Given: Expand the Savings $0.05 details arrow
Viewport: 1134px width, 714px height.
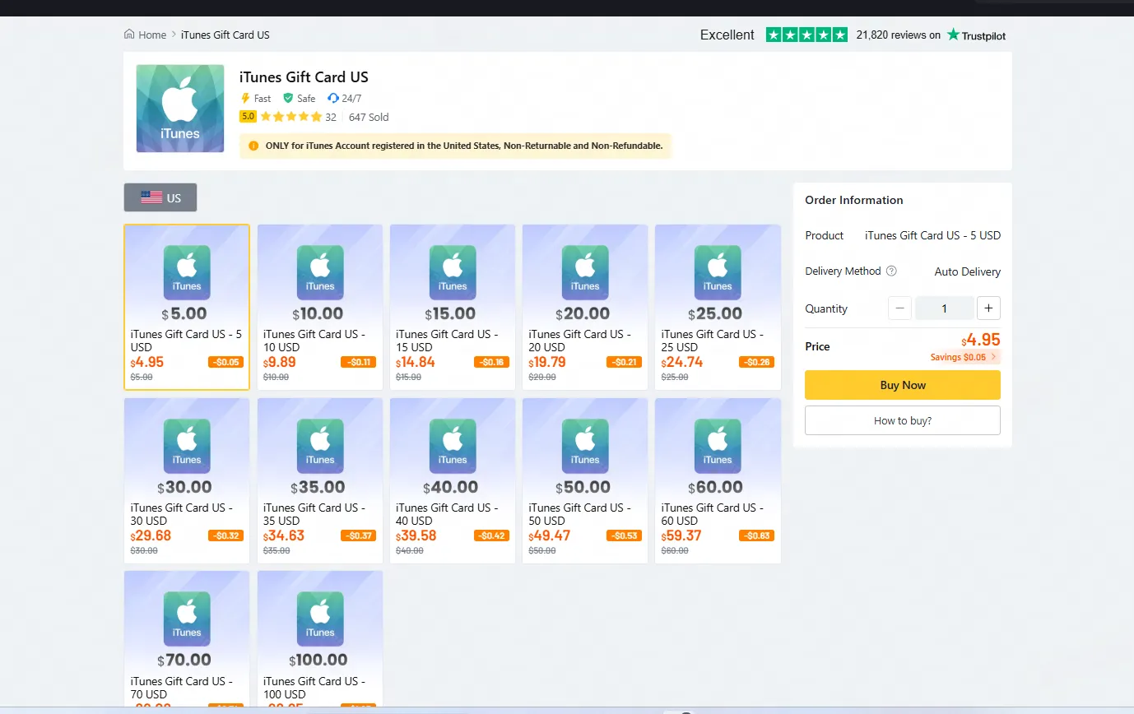Looking at the screenshot, I should point(993,357).
